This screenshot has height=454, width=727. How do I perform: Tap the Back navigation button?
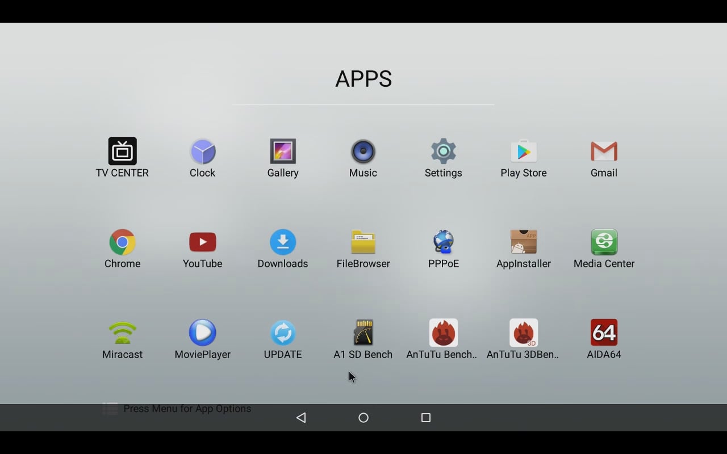(x=301, y=418)
